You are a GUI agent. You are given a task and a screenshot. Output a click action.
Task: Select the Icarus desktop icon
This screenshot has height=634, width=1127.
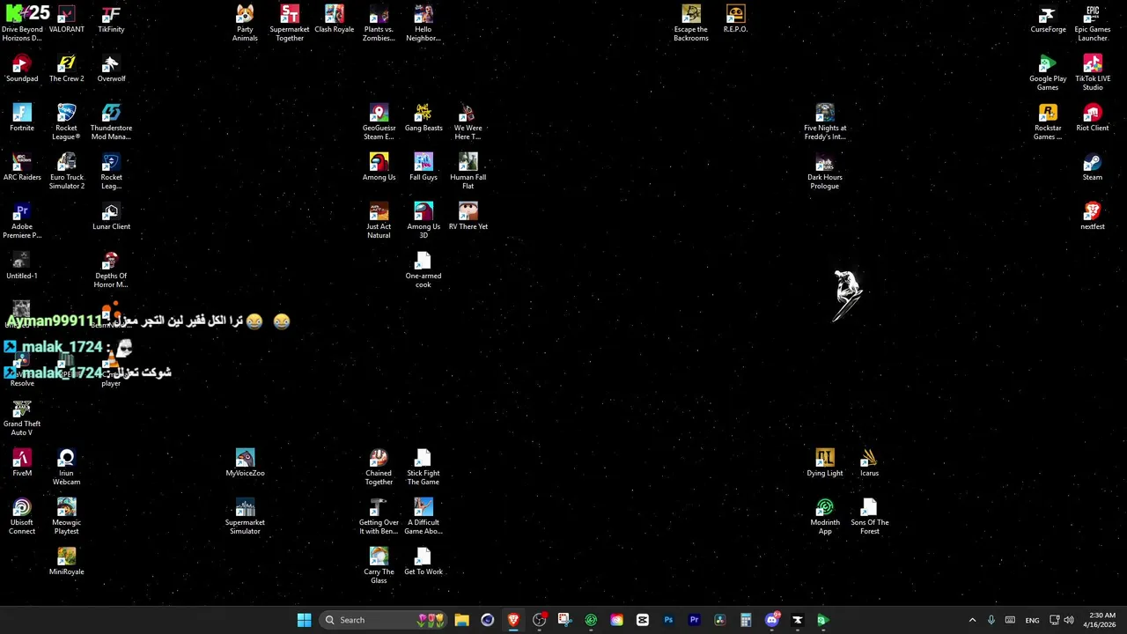pos(869,463)
